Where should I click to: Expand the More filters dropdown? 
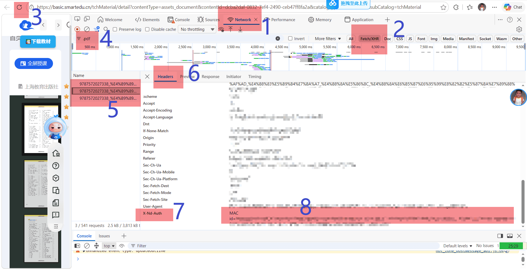tap(328, 39)
